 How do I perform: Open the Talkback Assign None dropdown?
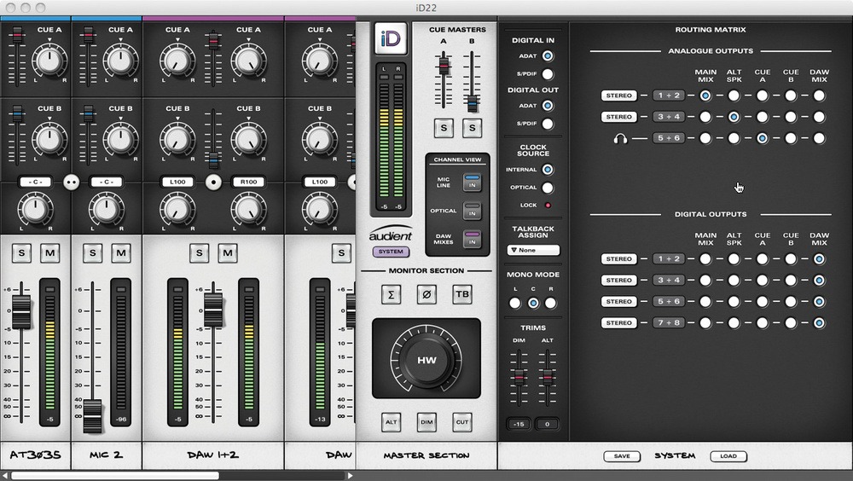point(533,250)
